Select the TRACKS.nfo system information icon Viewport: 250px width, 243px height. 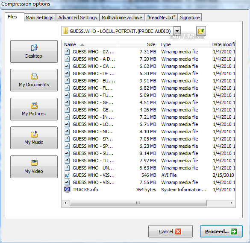67,190
